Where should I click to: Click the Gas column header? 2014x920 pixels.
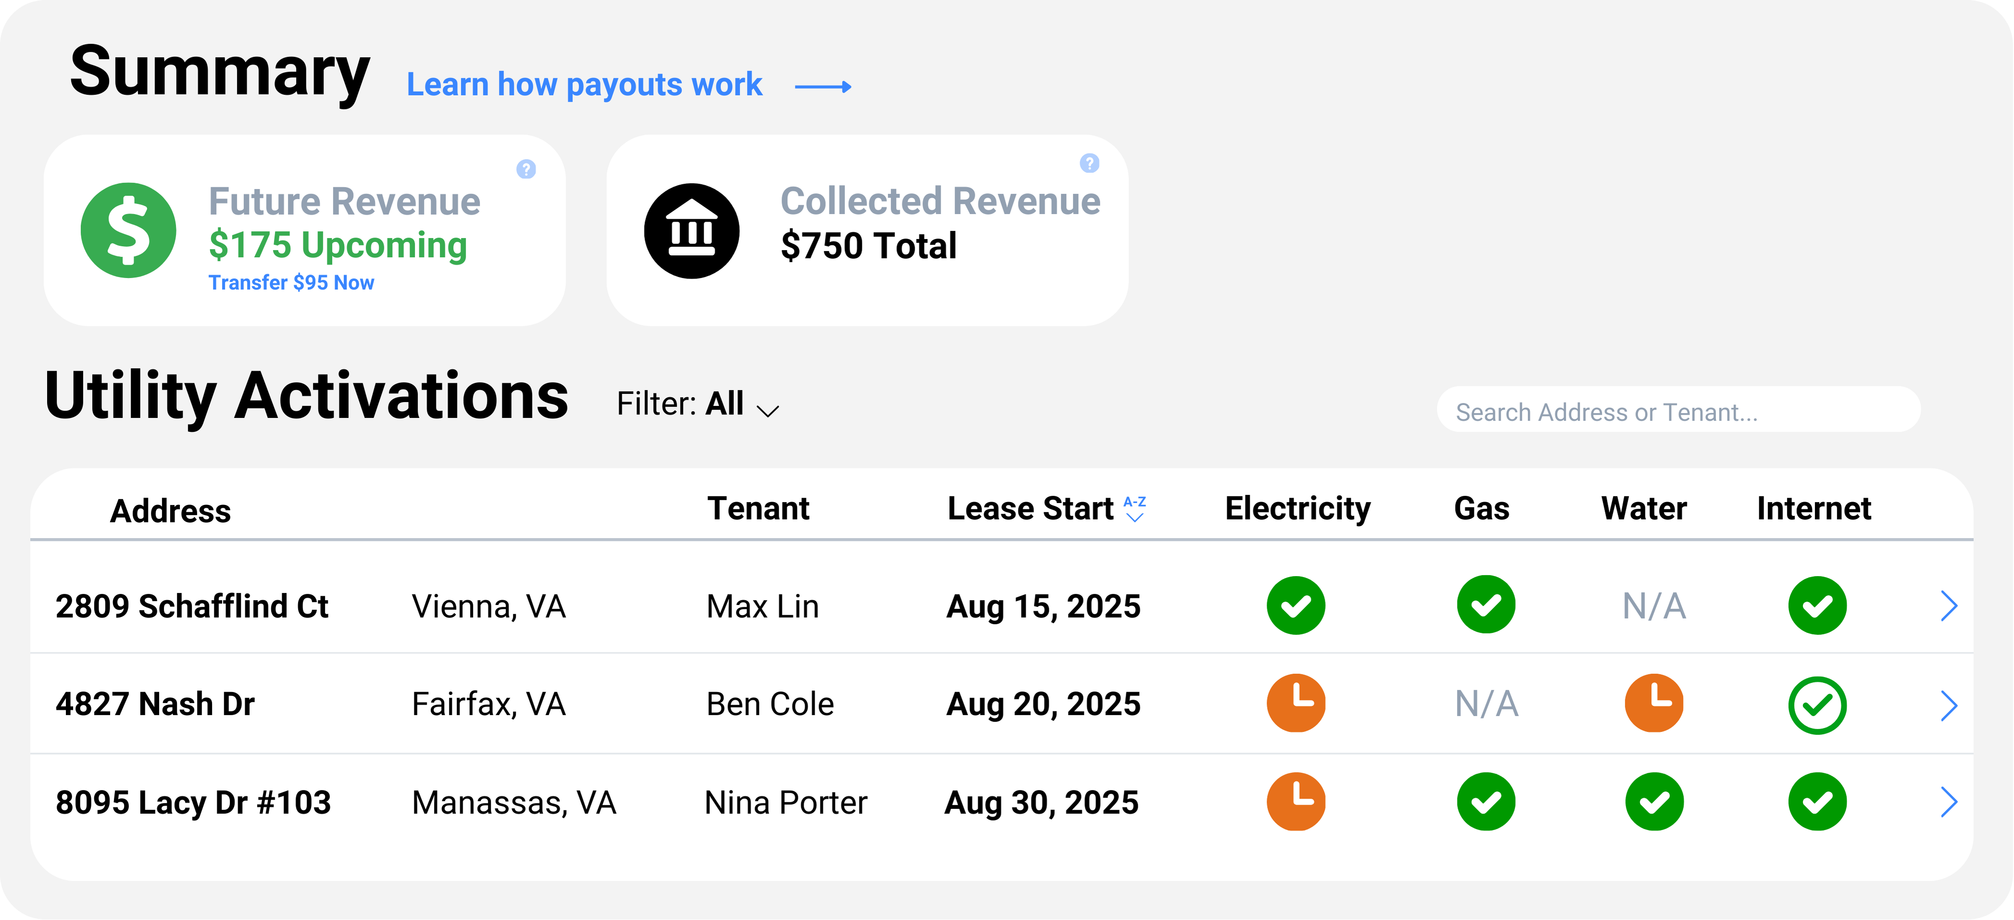[x=1482, y=509]
